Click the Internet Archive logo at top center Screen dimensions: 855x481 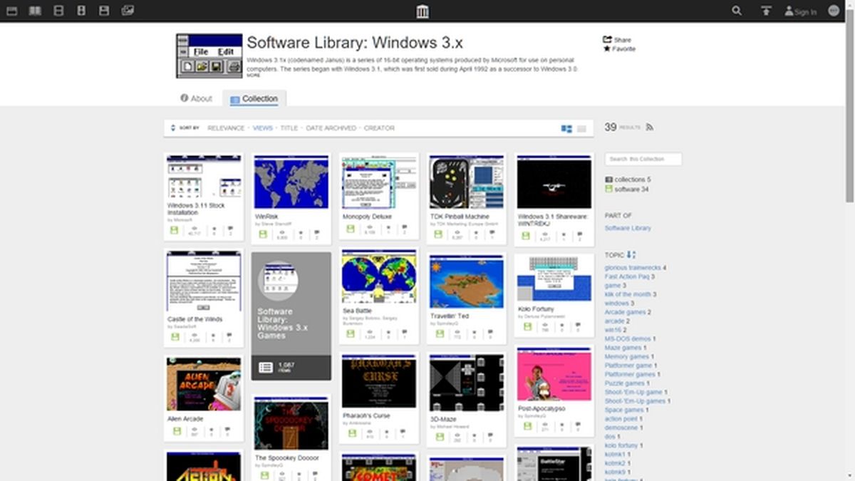coord(423,11)
